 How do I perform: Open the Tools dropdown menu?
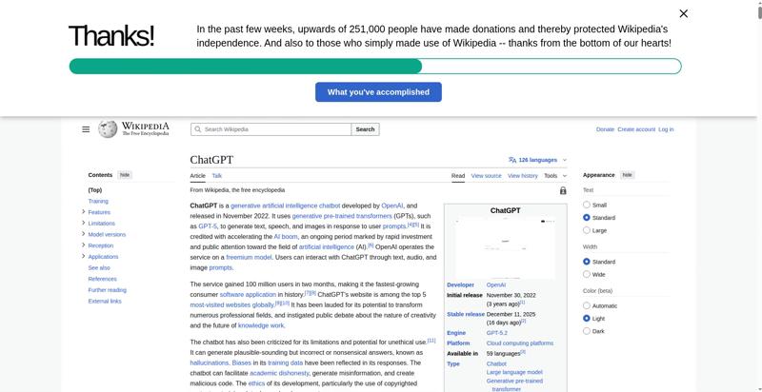554,176
